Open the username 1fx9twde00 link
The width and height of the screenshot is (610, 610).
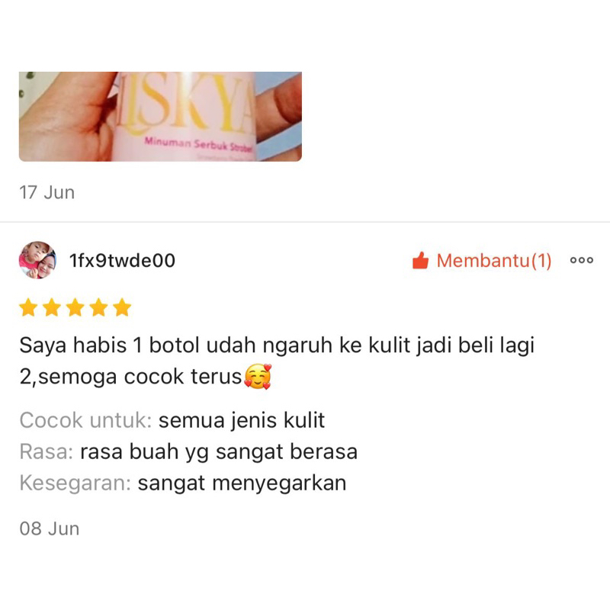click(x=122, y=260)
